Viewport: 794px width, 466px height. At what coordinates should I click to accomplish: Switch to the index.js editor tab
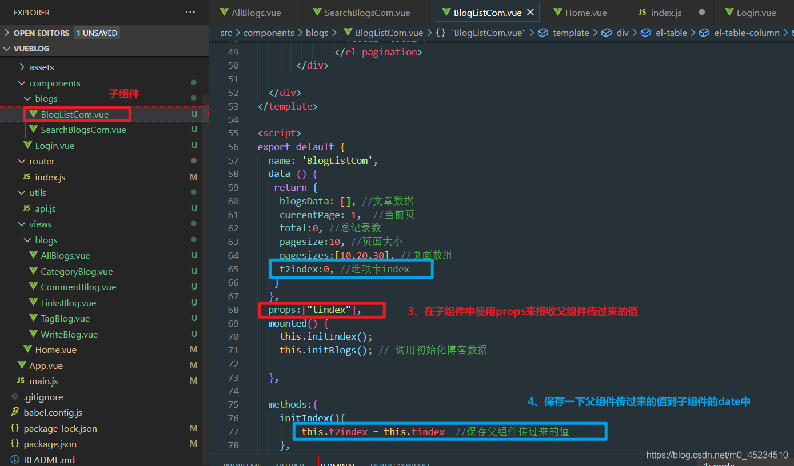pyautogui.click(x=671, y=12)
